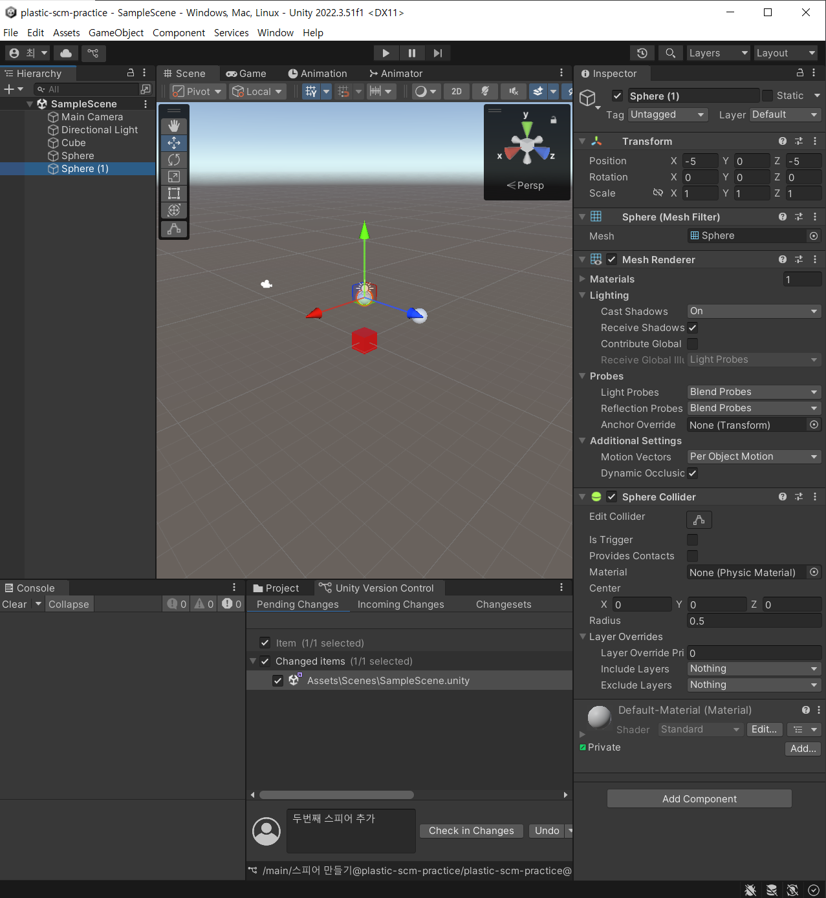Click the scene orientation gizmo lock

(x=554, y=120)
